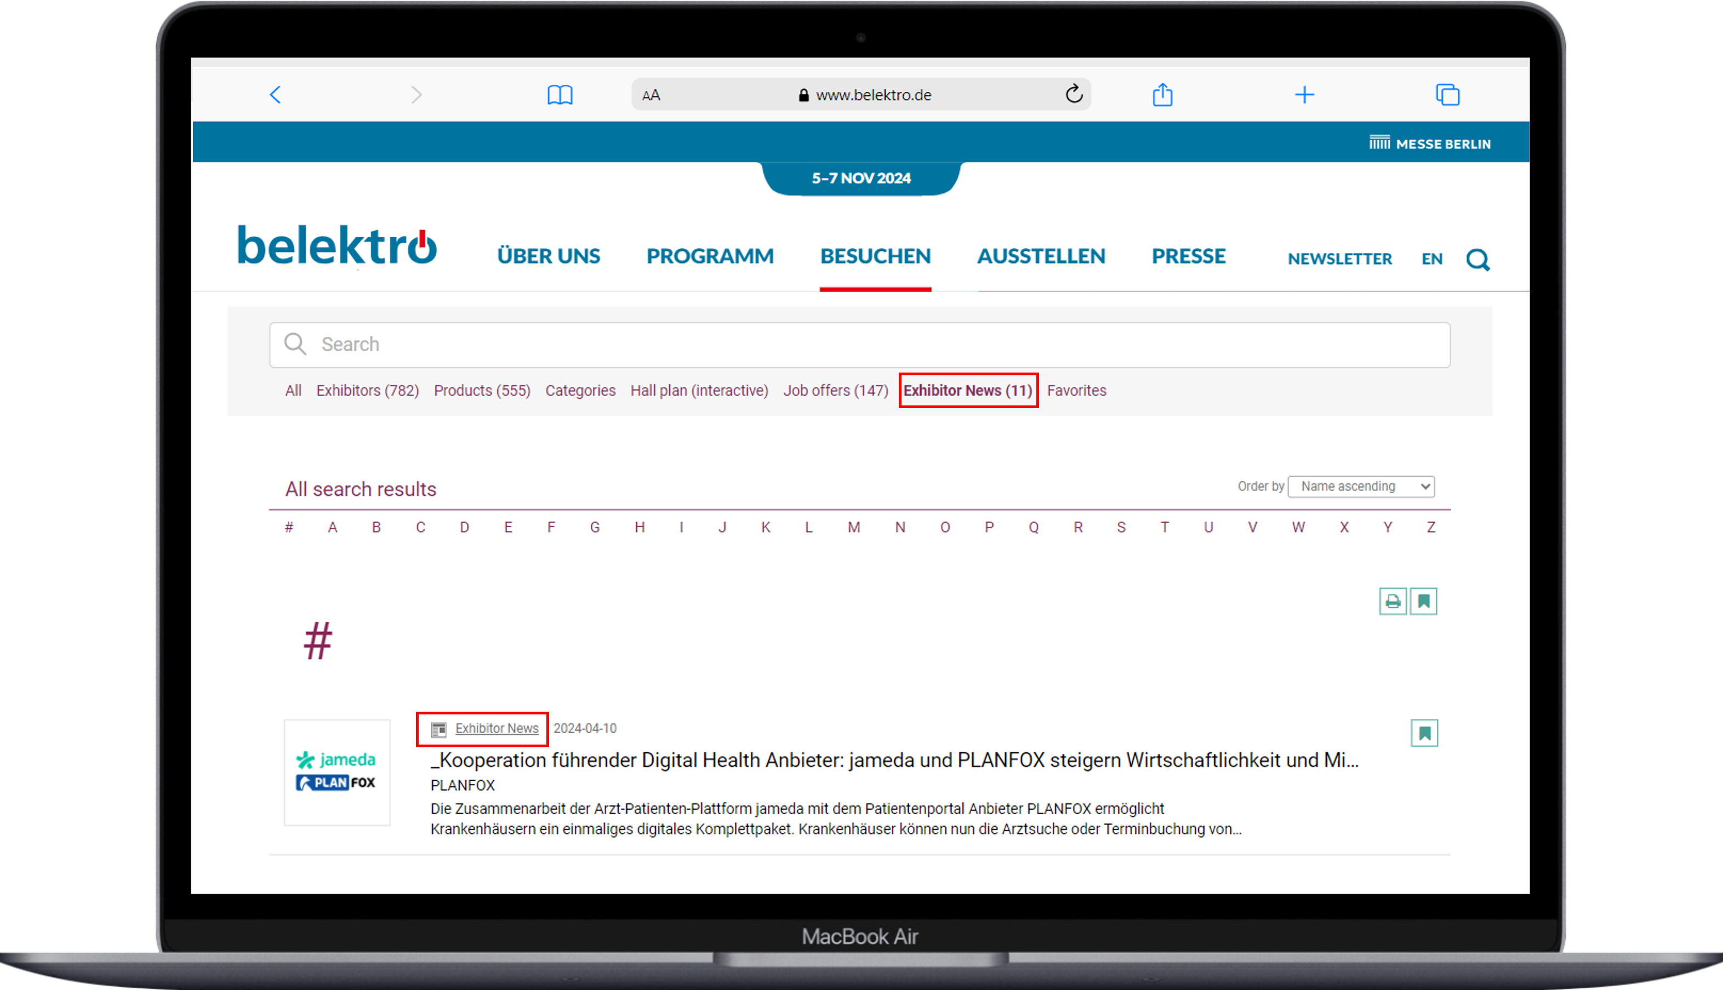This screenshot has width=1723, height=990.
Task: Select the Job offers (147) tab
Action: pyautogui.click(x=835, y=390)
